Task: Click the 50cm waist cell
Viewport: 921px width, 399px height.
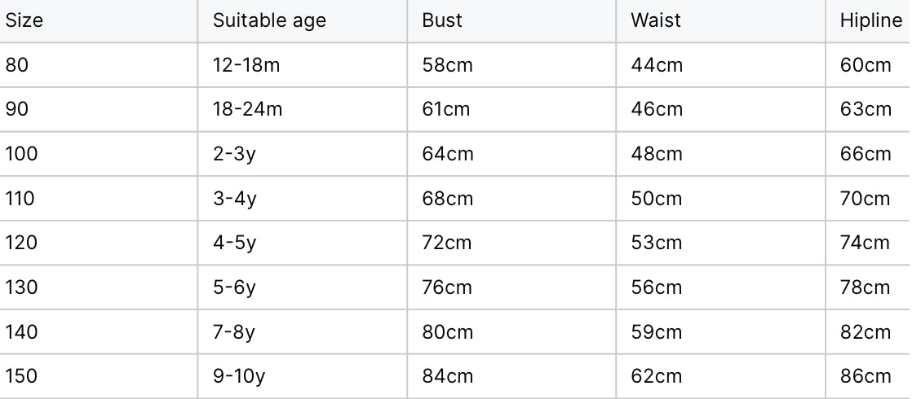Action: [656, 198]
